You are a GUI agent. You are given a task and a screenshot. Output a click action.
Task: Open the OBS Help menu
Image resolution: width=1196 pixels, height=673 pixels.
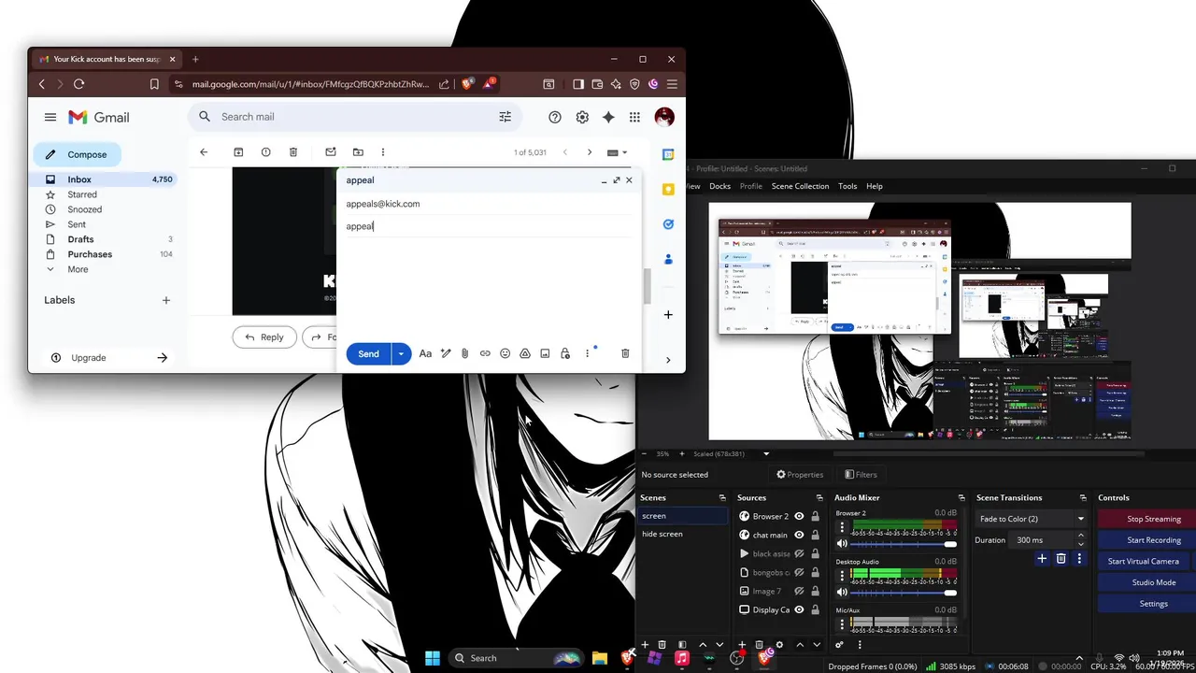[x=875, y=186]
